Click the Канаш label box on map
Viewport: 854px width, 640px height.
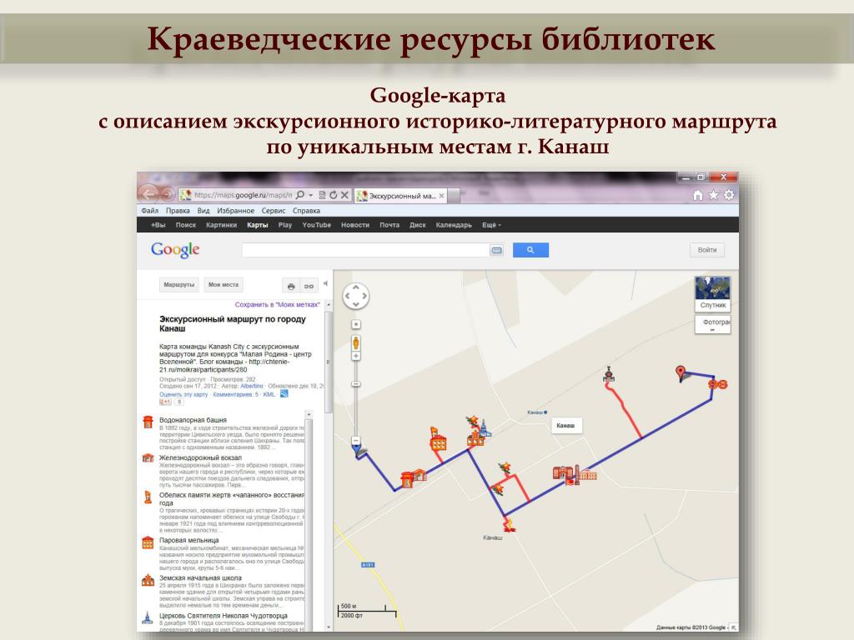[x=566, y=426]
